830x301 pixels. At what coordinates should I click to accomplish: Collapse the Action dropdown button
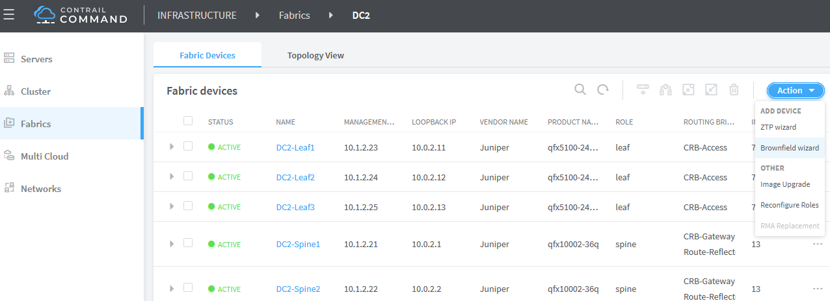[796, 91]
